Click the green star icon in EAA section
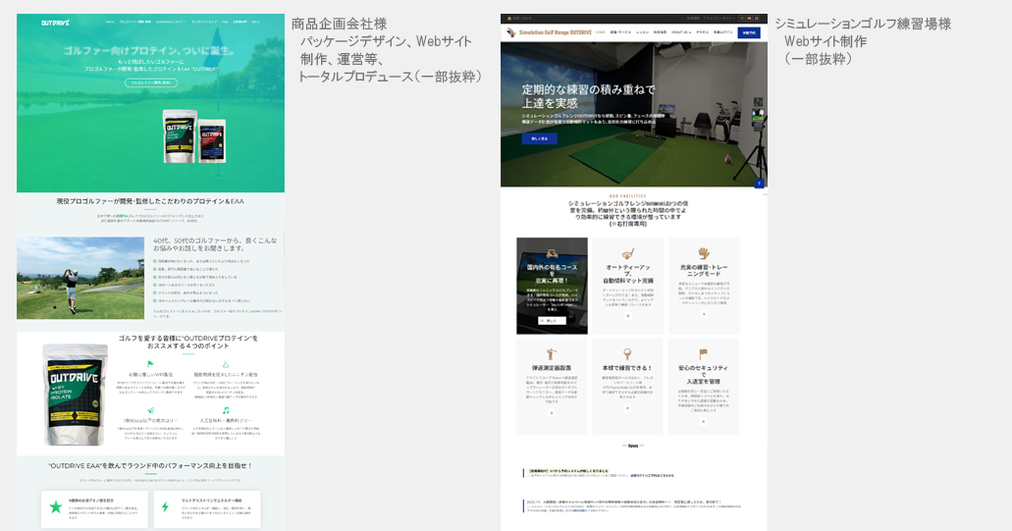1012x531 pixels. (x=56, y=506)
